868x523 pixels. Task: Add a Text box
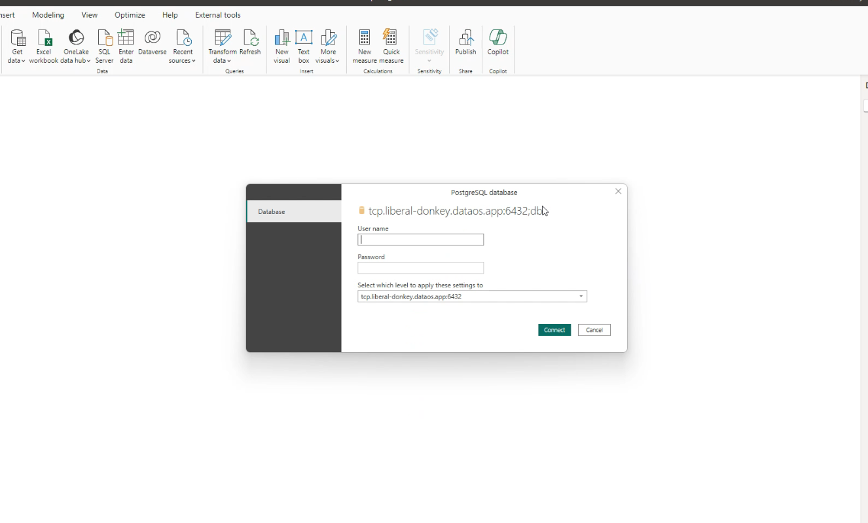(x=304, y=46)
